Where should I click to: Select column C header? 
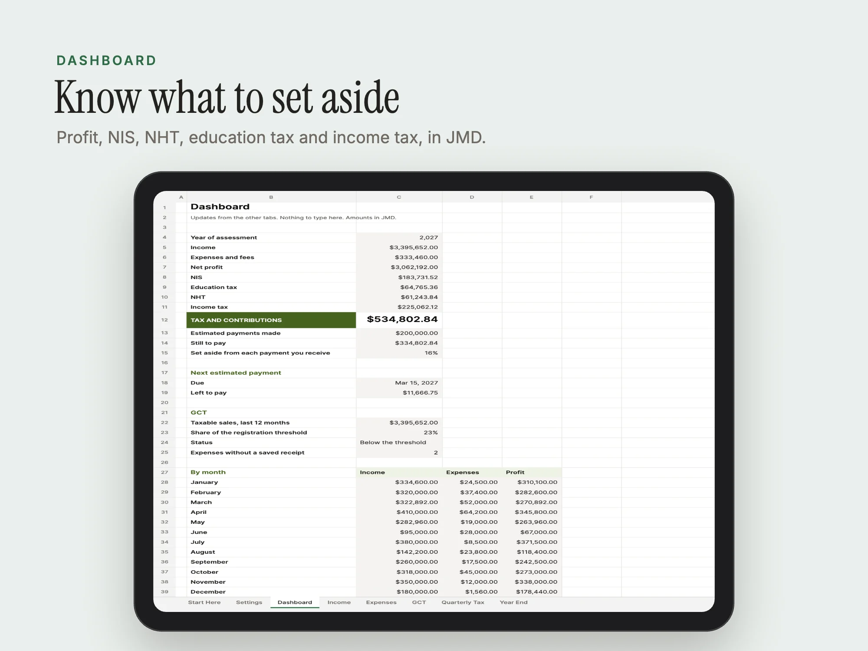pyautogui.click(x=399, y=197)
